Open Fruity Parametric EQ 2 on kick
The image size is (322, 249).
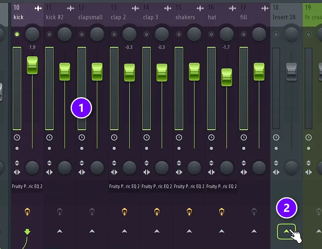[27, 186]
